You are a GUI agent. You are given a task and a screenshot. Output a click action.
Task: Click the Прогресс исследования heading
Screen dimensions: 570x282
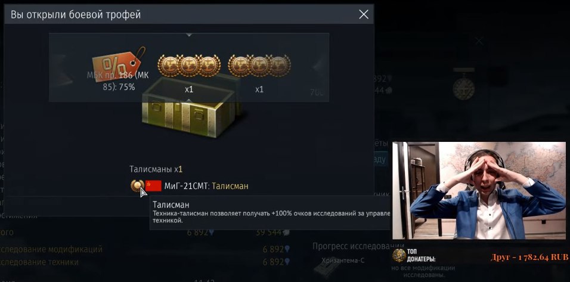358,246
